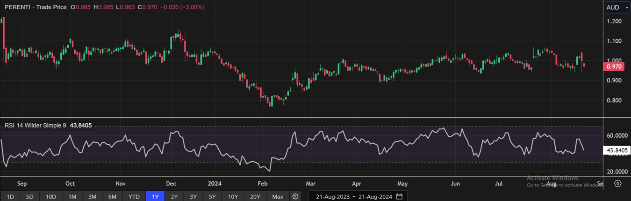Select the 1M timeframe

click(72, 196)
